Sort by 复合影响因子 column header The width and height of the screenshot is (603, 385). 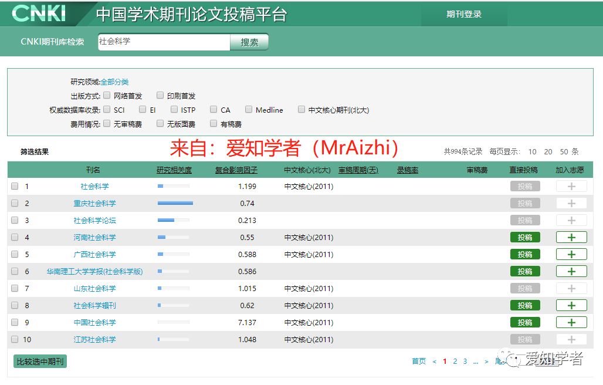[236, 170]
